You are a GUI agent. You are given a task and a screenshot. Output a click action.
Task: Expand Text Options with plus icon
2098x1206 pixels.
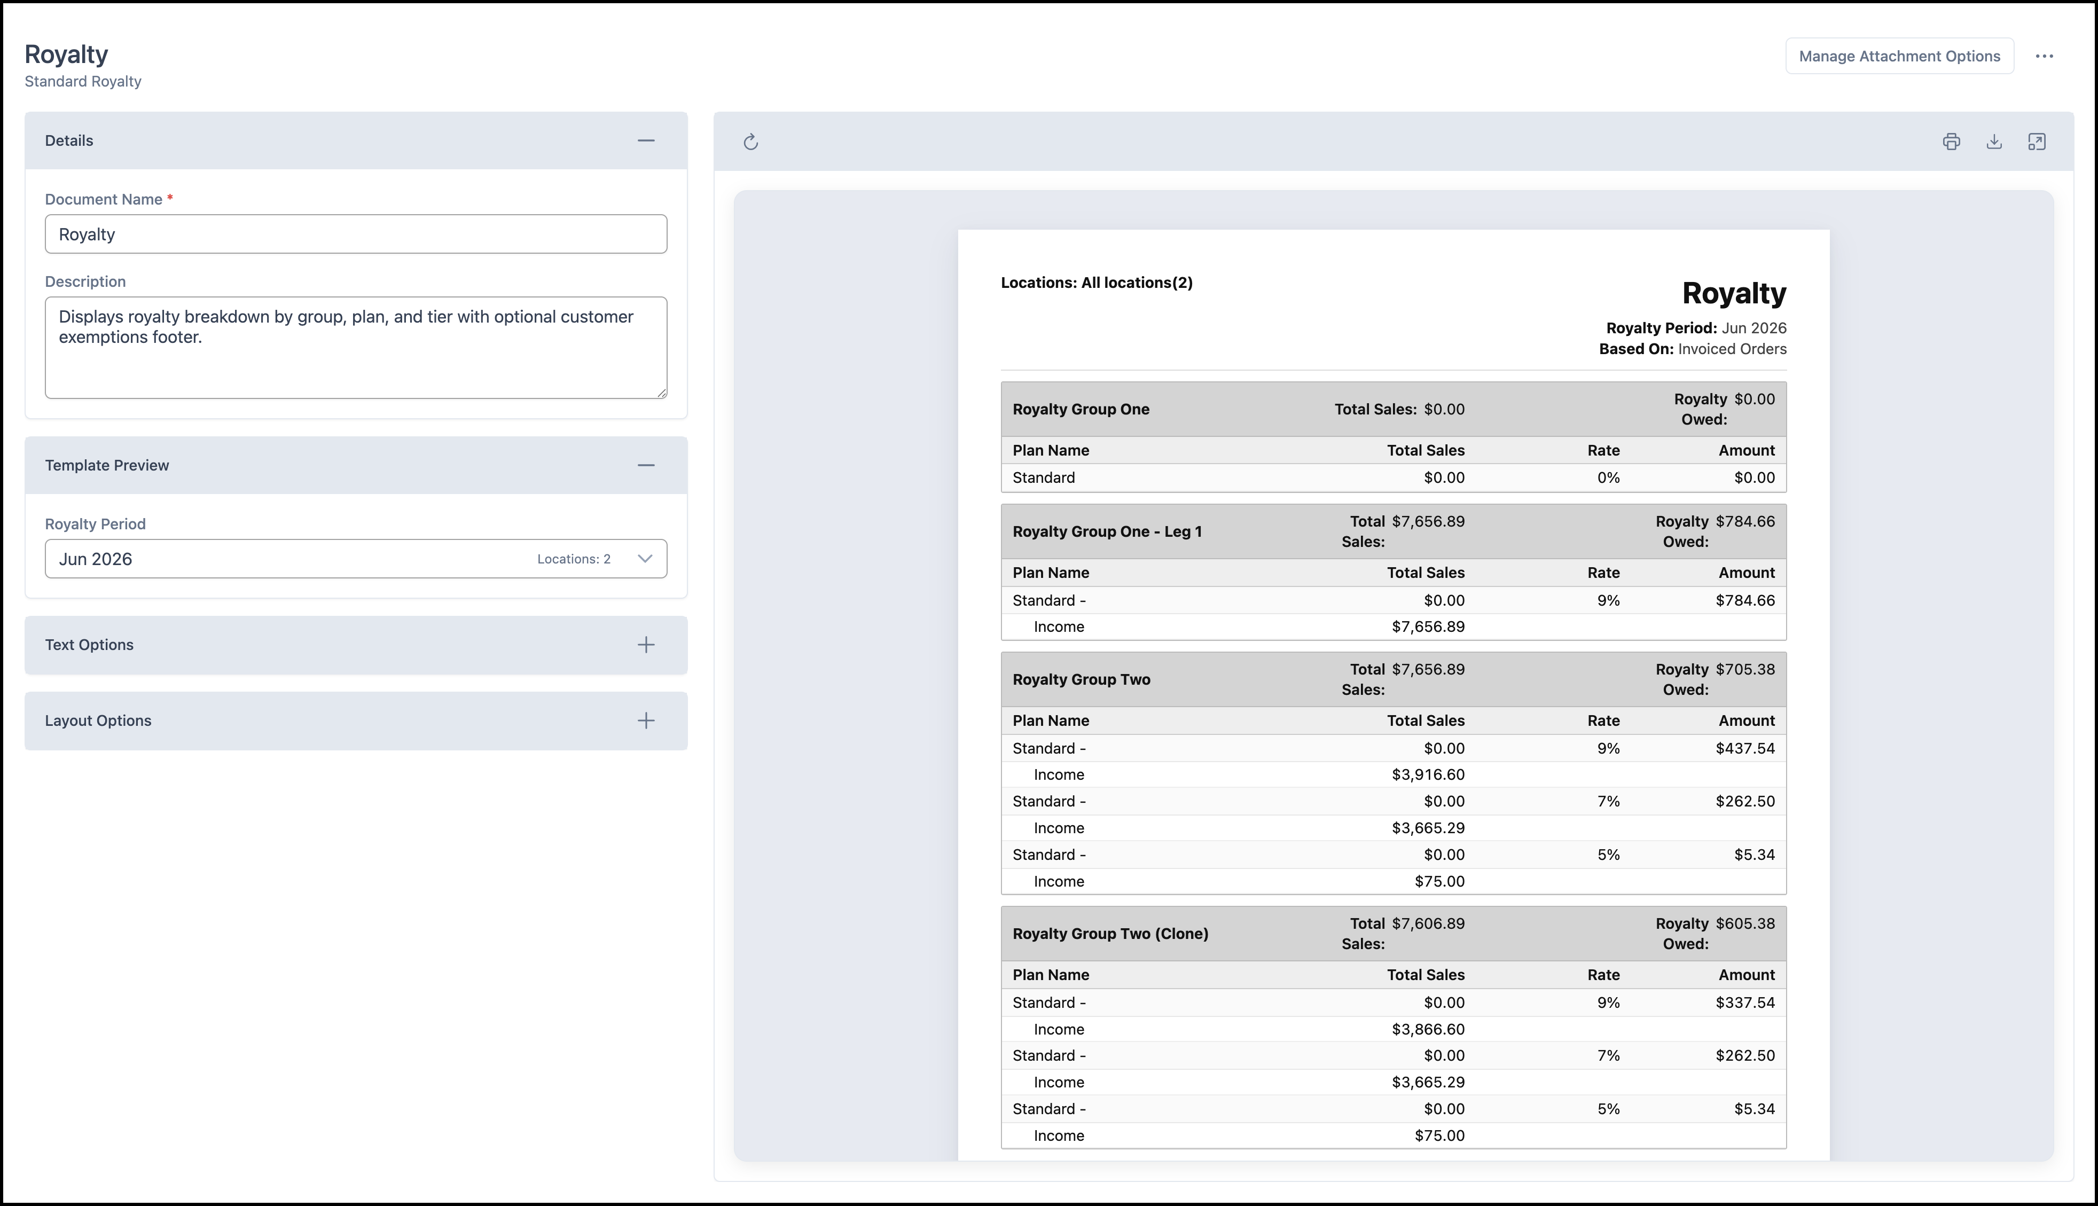click(646, 645)
